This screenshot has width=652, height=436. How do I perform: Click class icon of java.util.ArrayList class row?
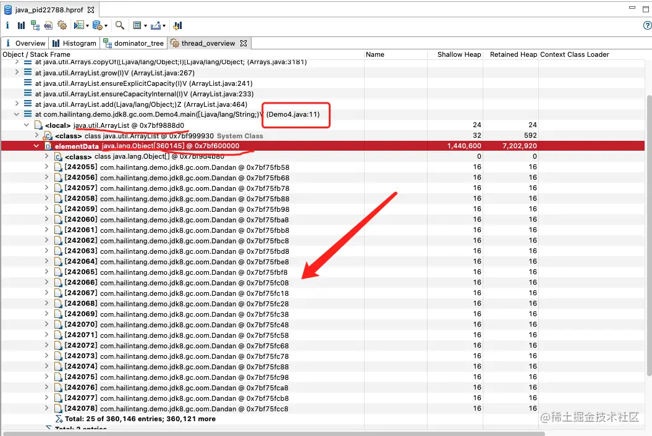coord(48,135)
